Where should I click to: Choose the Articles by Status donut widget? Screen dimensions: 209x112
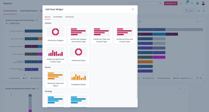pyautogui.click(x=78, y=55)
